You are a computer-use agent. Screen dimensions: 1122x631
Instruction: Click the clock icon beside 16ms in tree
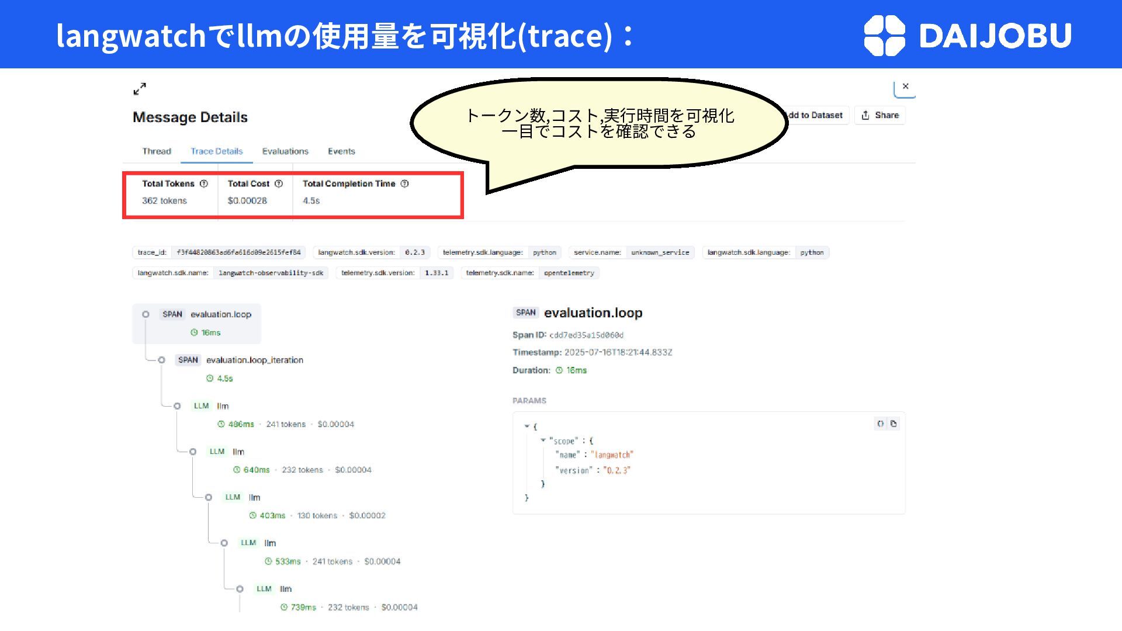(x=194, y=332)
